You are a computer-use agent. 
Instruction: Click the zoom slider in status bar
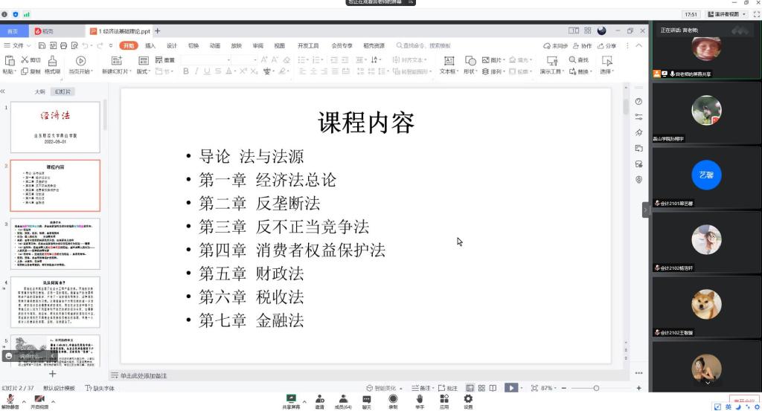[x=595, y=388]
